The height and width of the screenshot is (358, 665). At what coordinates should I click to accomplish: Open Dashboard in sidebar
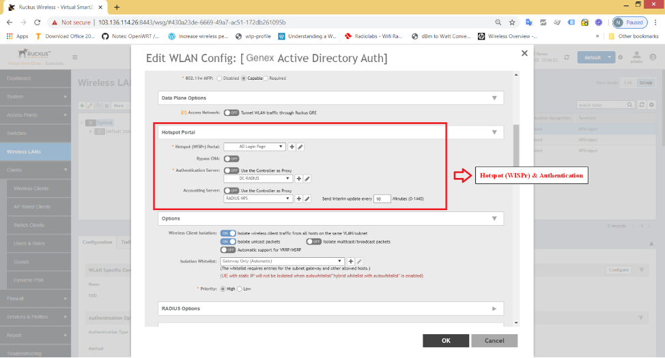click(36, 78)
